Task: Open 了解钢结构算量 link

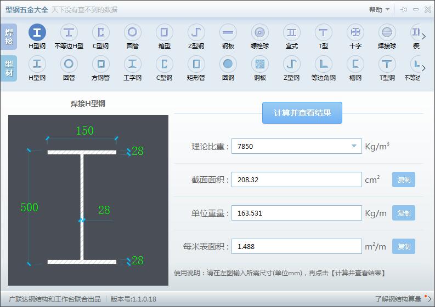Action: [x=398, y=299]
